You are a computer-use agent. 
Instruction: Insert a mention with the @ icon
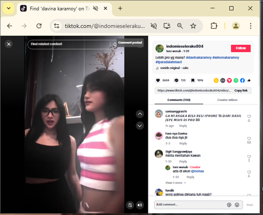coord(229,205)
